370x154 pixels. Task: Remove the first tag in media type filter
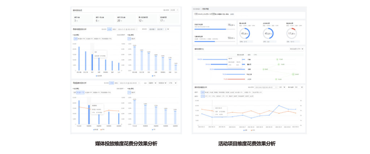click(155, 29)
